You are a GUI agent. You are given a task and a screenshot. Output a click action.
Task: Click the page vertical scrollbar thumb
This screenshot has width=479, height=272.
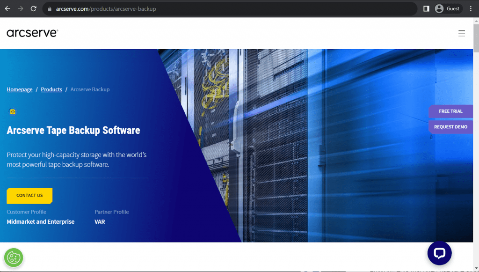[x=476, y=38]
